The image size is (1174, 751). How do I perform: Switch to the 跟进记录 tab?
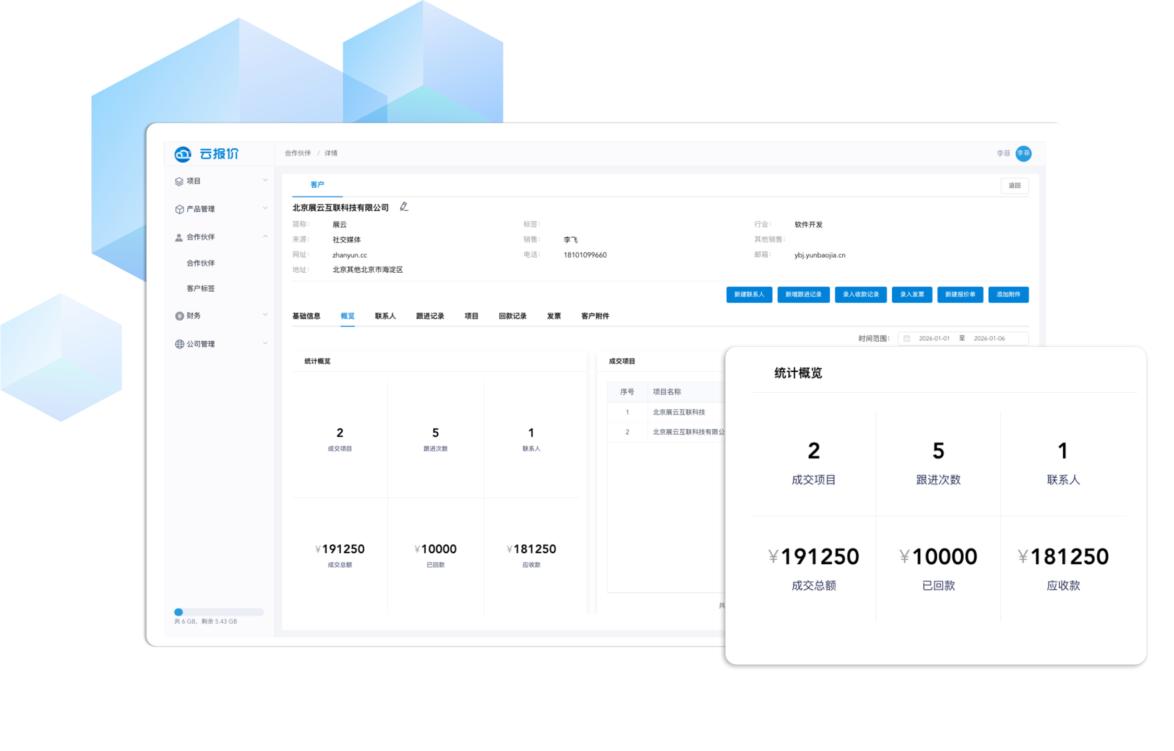[x=430, y=316]
